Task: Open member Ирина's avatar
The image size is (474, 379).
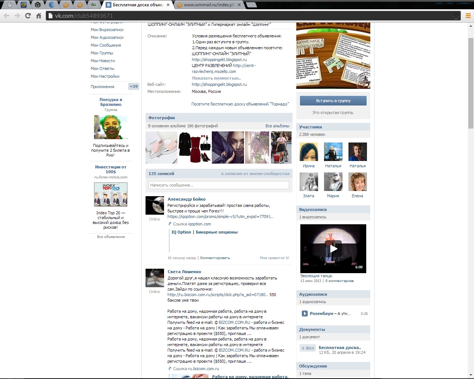Action: click(309, 152)
